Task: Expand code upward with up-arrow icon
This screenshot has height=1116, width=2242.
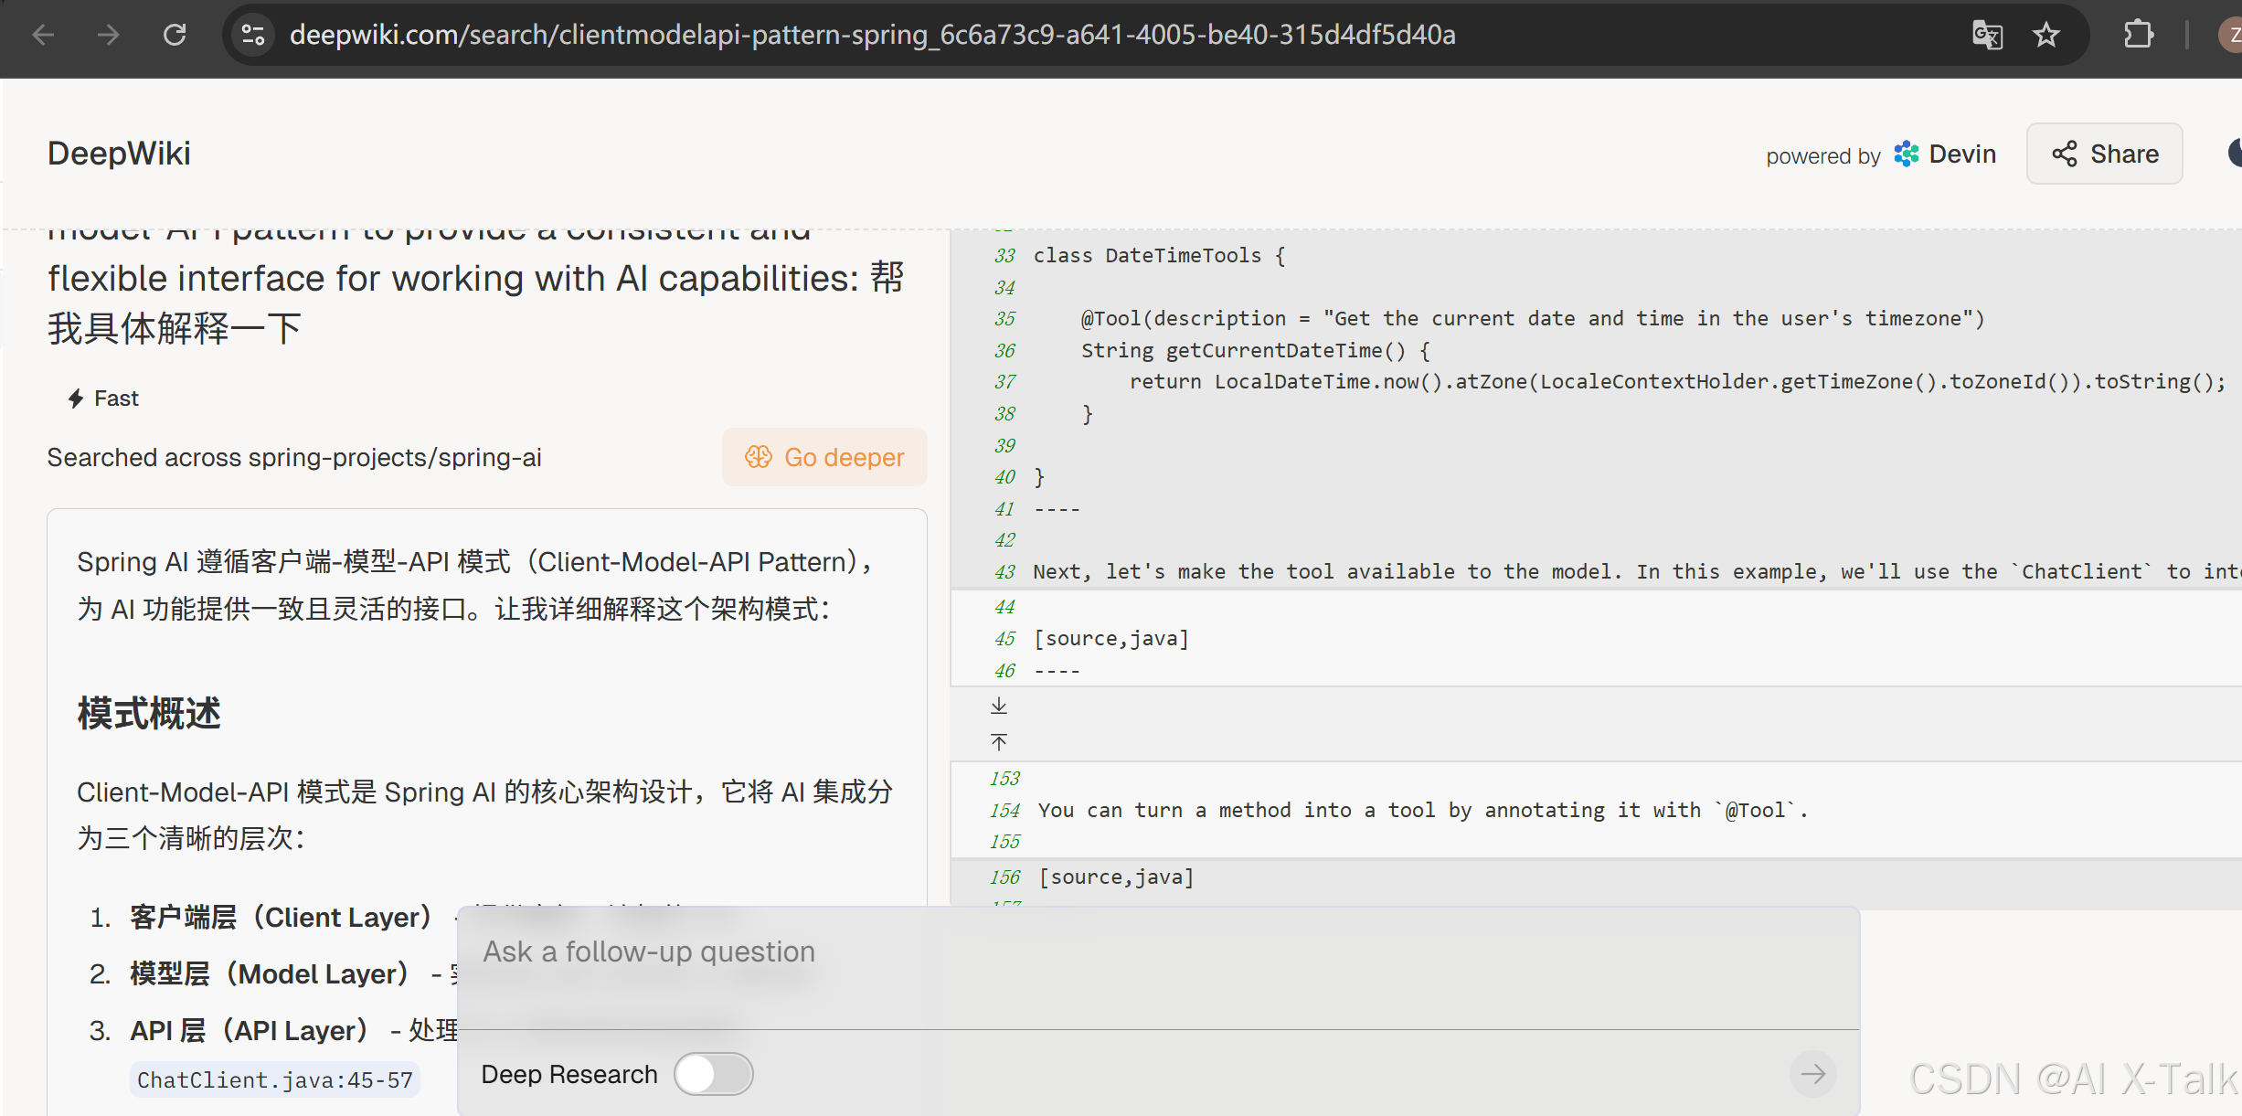Action: tap(999, 741)
